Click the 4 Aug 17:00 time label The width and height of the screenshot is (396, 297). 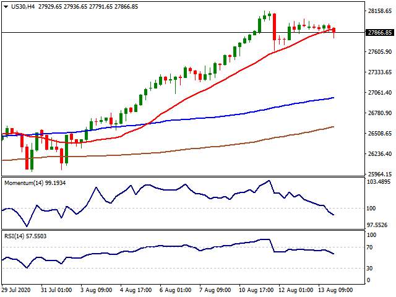pyautogui.click(x=136, y=290)
